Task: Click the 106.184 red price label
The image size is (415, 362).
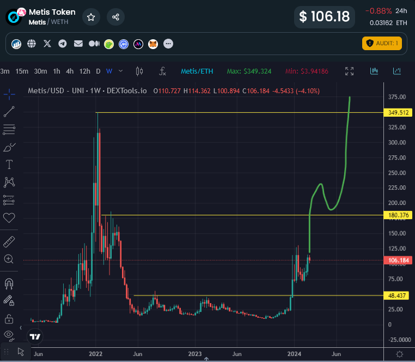Action: [x=398, y=260]
